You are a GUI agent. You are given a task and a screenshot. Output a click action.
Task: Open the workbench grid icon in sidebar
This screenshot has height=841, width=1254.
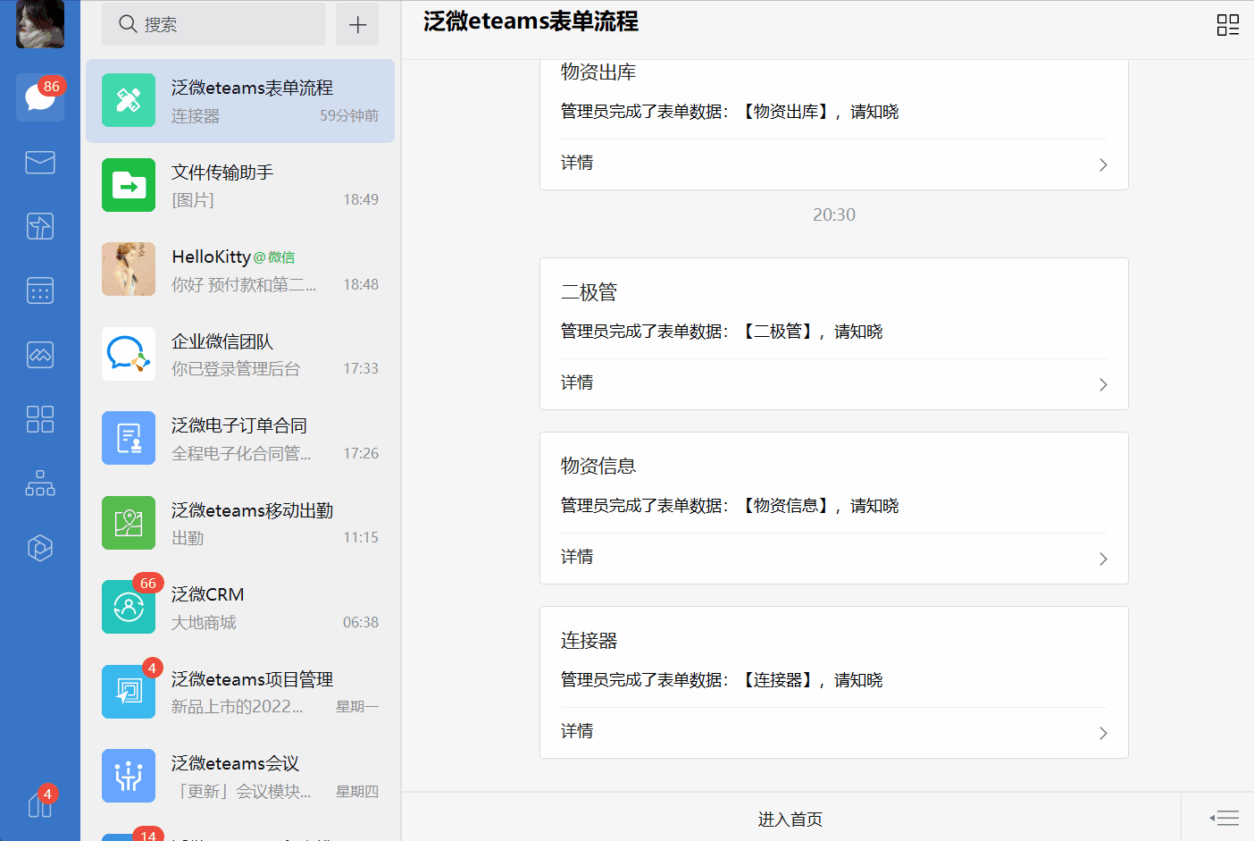tap(40, 419)
